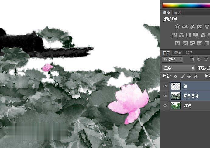Add a Levels adjustment layer
210x148 pixels.
pyautogui.click(x=185, y=27)
